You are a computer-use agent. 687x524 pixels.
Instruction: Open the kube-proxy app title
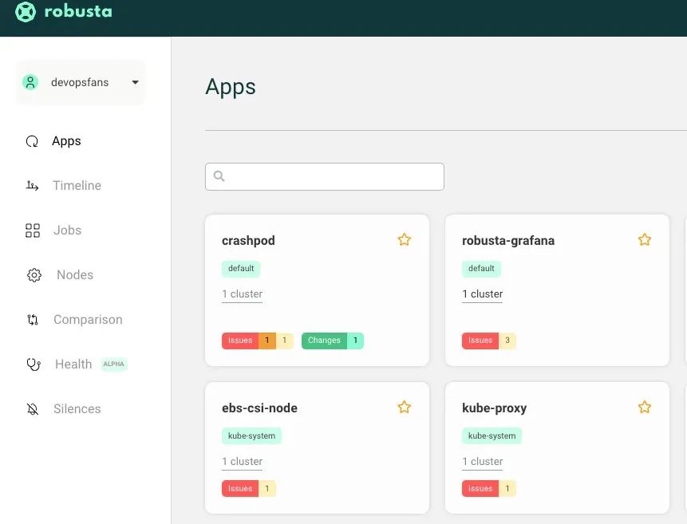(x=494, y=408)
